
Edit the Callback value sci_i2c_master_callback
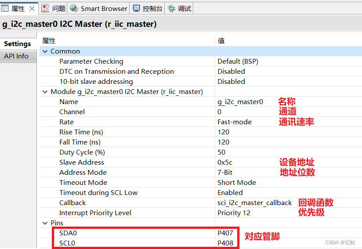[x=255, y=203]
